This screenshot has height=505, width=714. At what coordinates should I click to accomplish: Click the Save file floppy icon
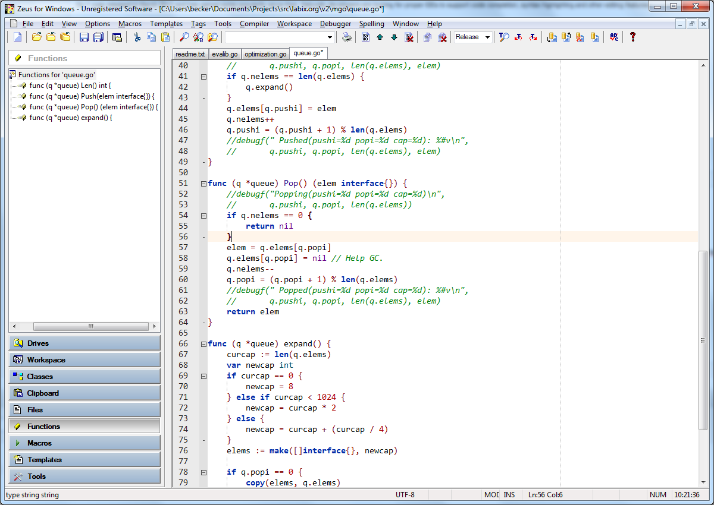coord(84,37)
